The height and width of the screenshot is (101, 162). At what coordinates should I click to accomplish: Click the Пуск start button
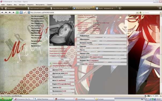click(6, 99)
